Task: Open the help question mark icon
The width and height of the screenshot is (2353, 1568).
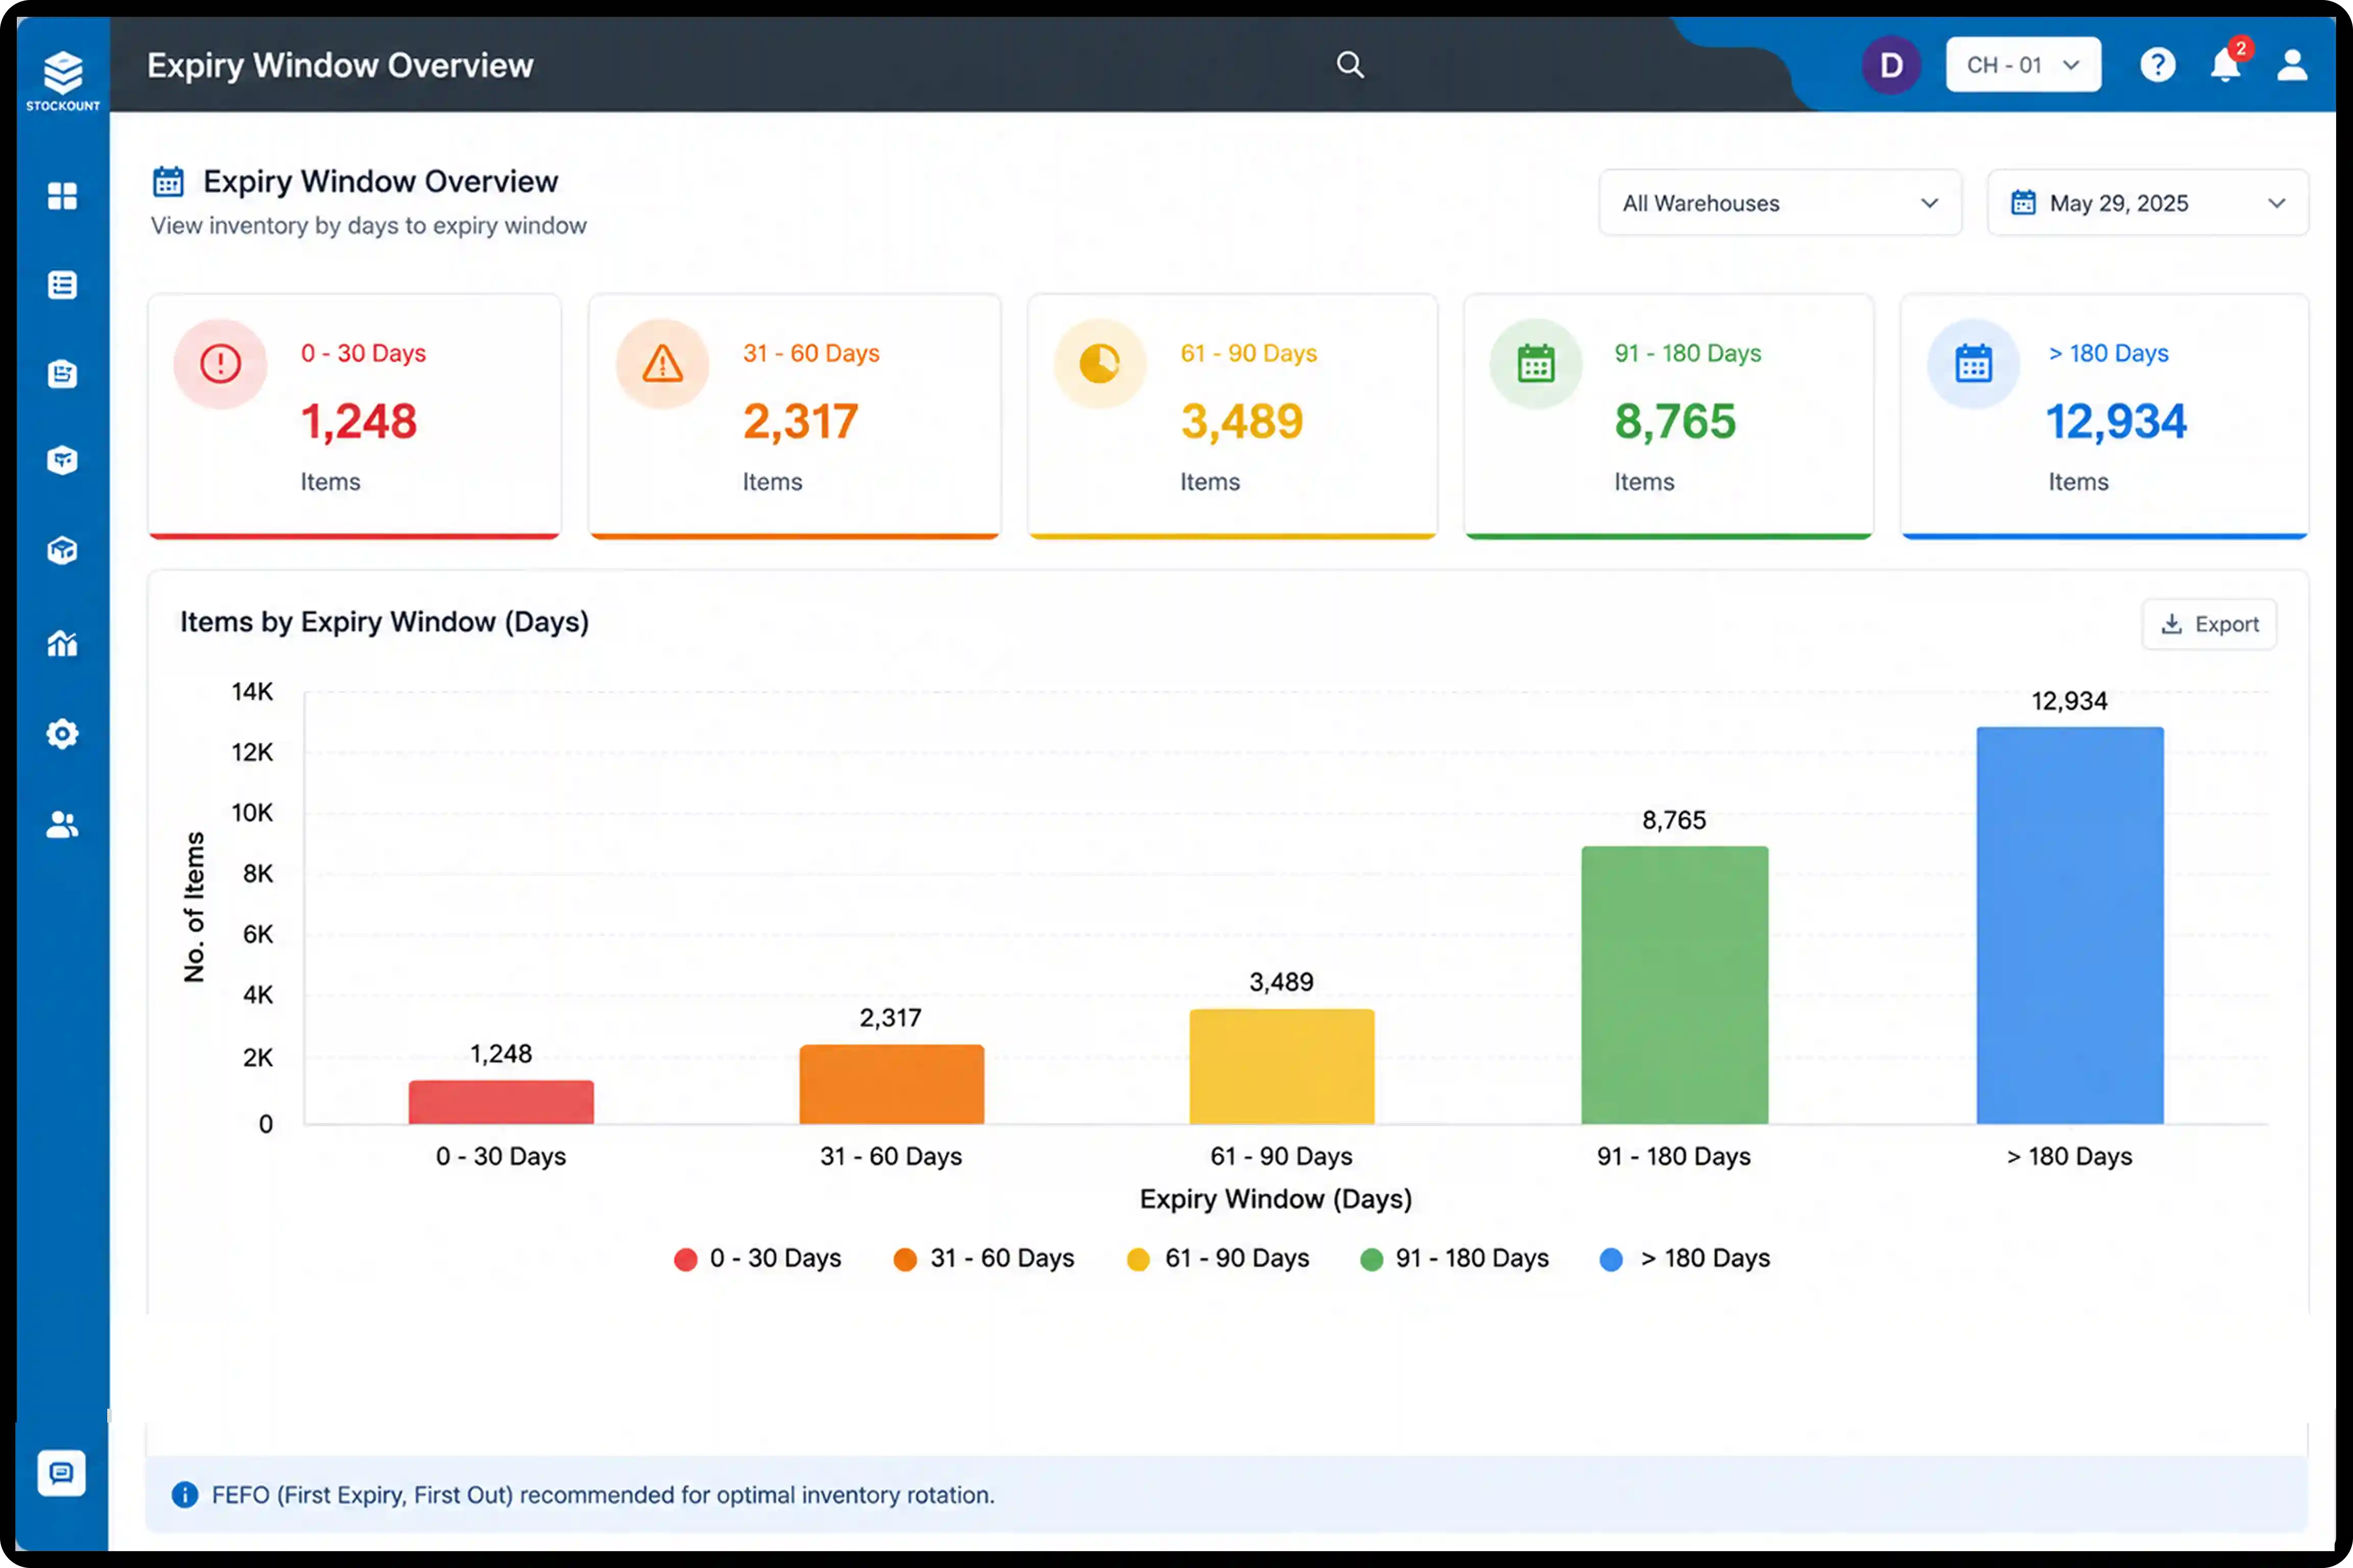Action: (x=2157, y=65)
